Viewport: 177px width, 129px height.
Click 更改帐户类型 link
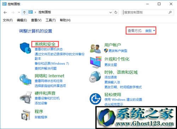(x=118, y=51)
